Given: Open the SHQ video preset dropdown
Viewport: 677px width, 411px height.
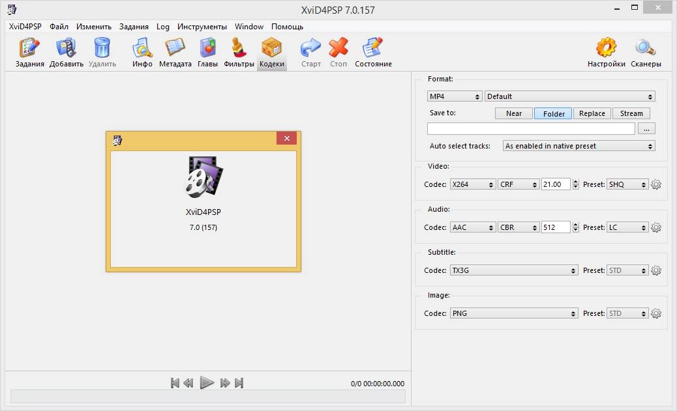Looking at the screenshot, I should 627,184.
